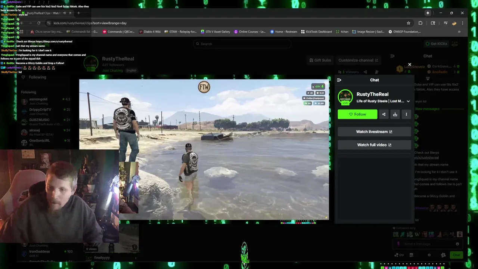Open the Diablo 4 Wiki bookmark
This screenshot has height=269, width=478.
(150, 32)
